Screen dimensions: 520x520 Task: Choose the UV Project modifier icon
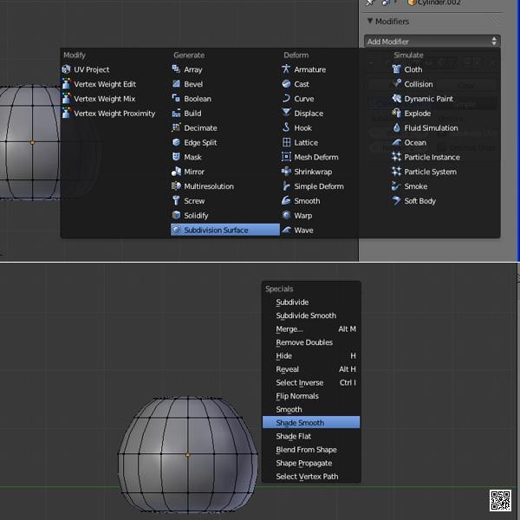coord(67,69)
